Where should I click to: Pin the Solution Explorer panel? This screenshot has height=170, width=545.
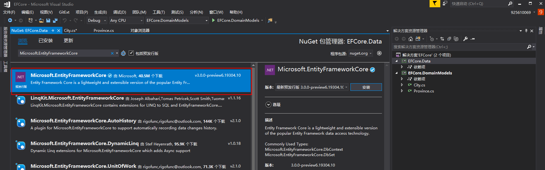526,31
